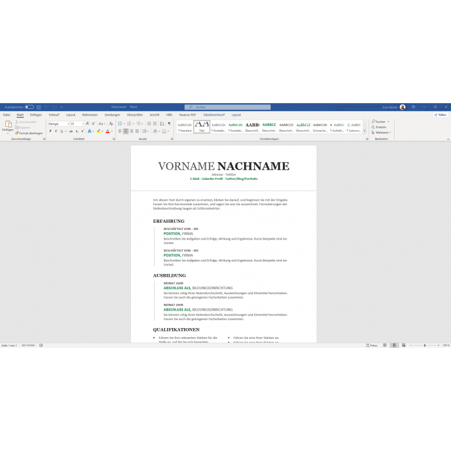Viewport: 451px width, 451px height.
Task: Open the Einfügen ribbon tab
Action: tap(36, 114)
